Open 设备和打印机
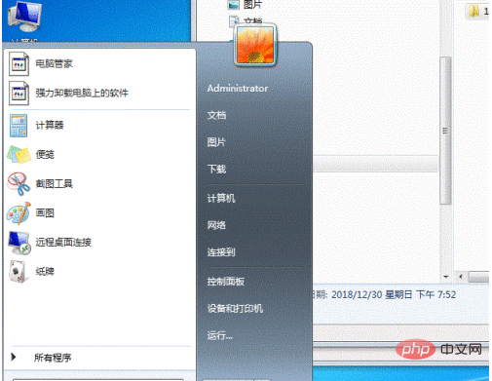492x381 pixels. pyautogui.click(x=235, y=308)
